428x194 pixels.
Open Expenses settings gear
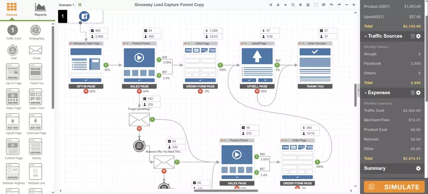(418, 93)
